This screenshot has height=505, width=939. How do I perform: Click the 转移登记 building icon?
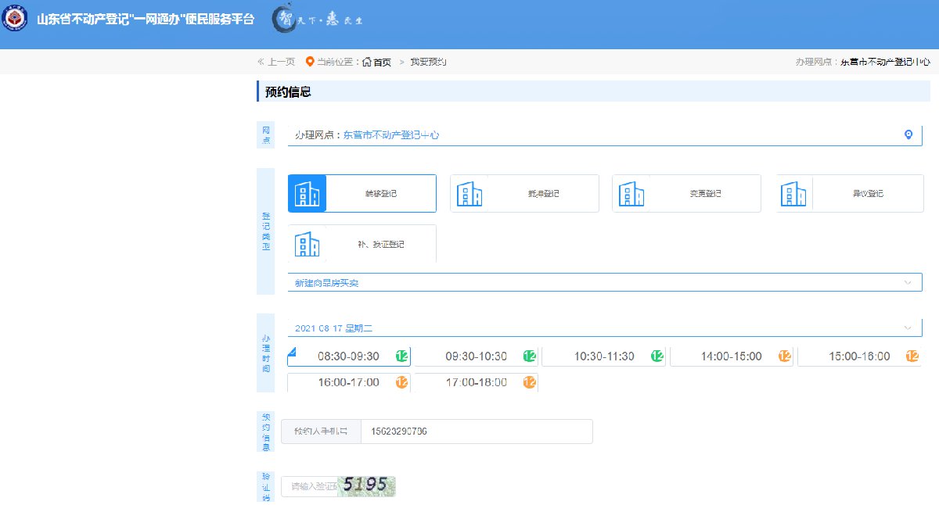[x=307, y=194]
